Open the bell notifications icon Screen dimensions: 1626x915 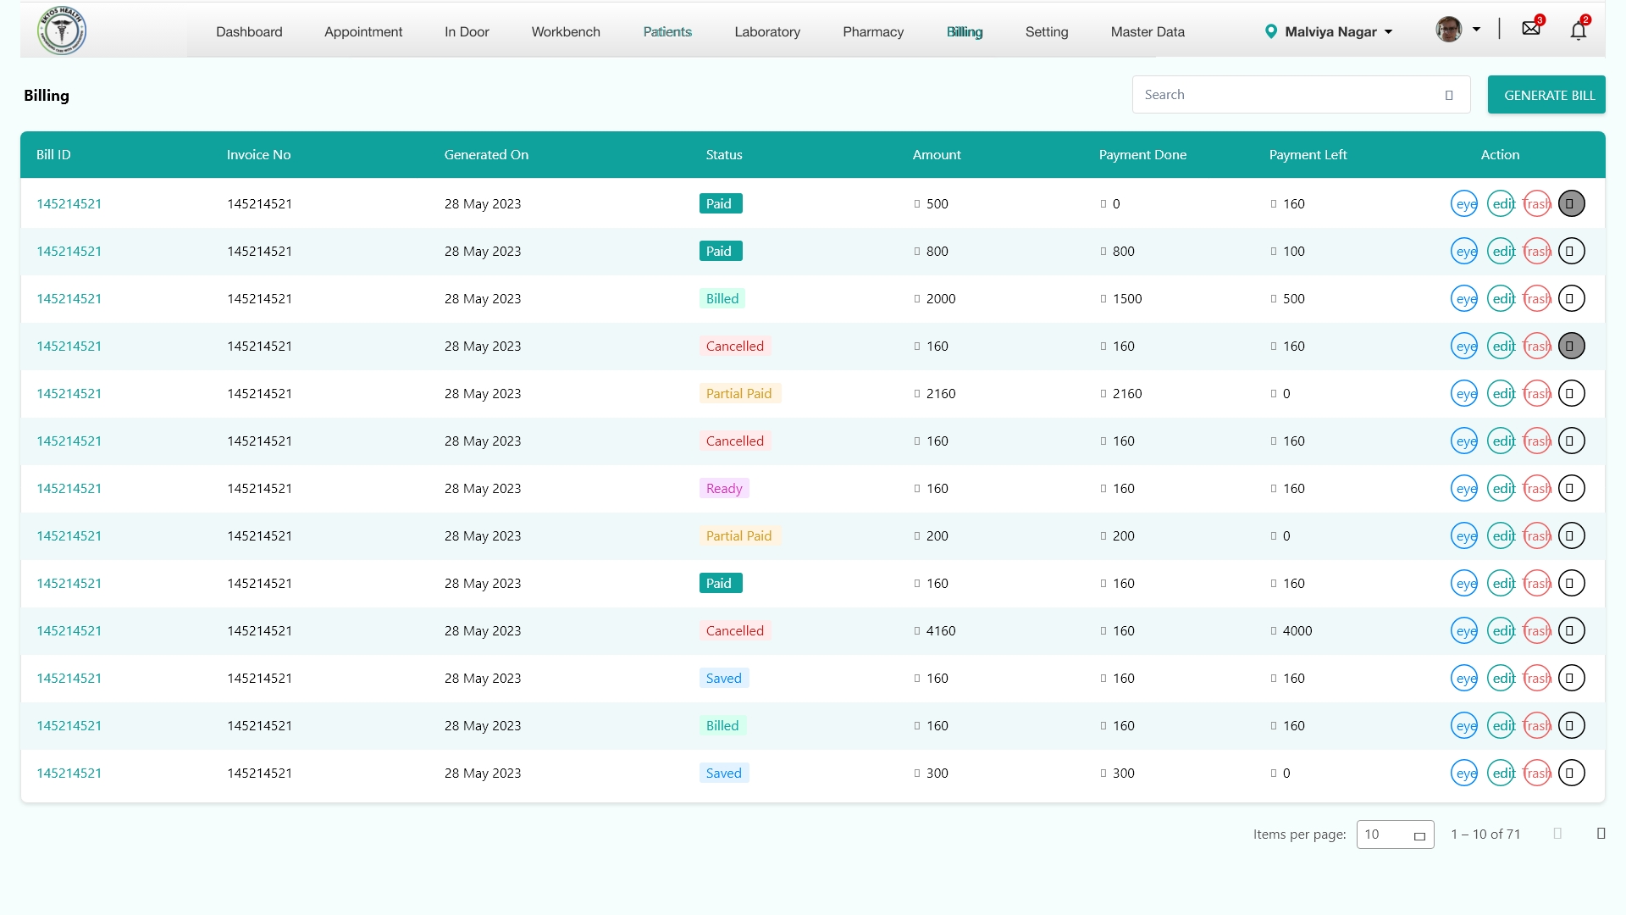tap(1578, 31)
